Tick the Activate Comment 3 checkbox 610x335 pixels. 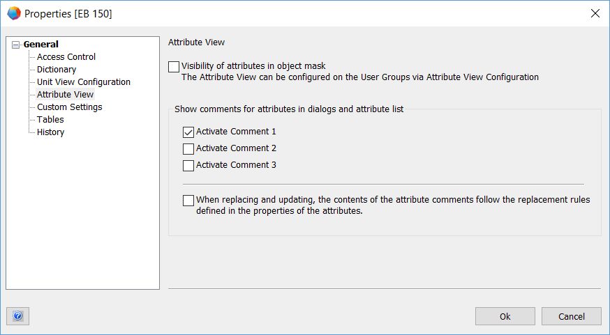coord(188,166)
